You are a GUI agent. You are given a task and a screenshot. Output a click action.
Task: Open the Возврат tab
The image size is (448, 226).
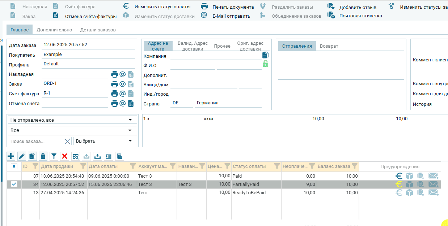pyautogui.click(x=329, y=46)
